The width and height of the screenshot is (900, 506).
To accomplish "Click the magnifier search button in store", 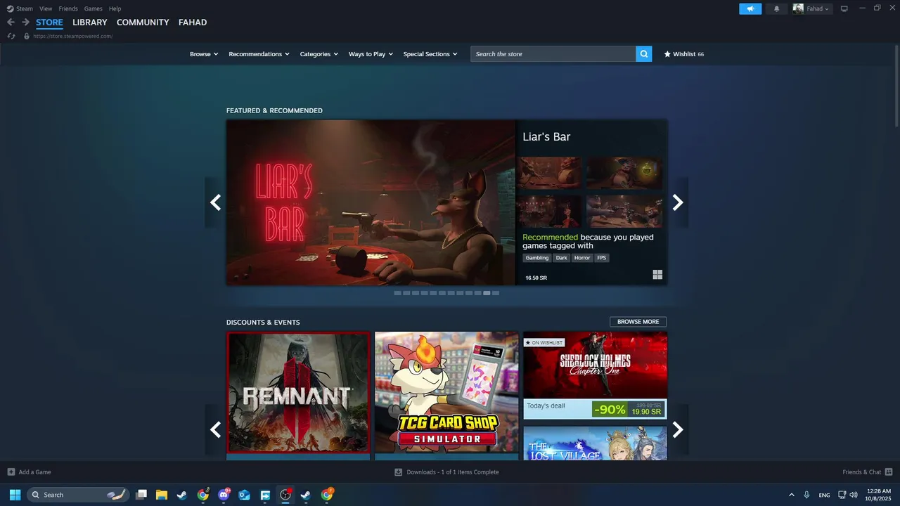I will [x=644, y=54].
